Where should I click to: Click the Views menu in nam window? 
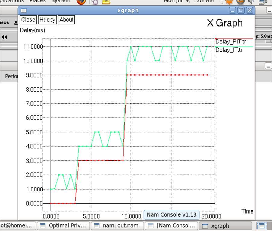point(4,23)
